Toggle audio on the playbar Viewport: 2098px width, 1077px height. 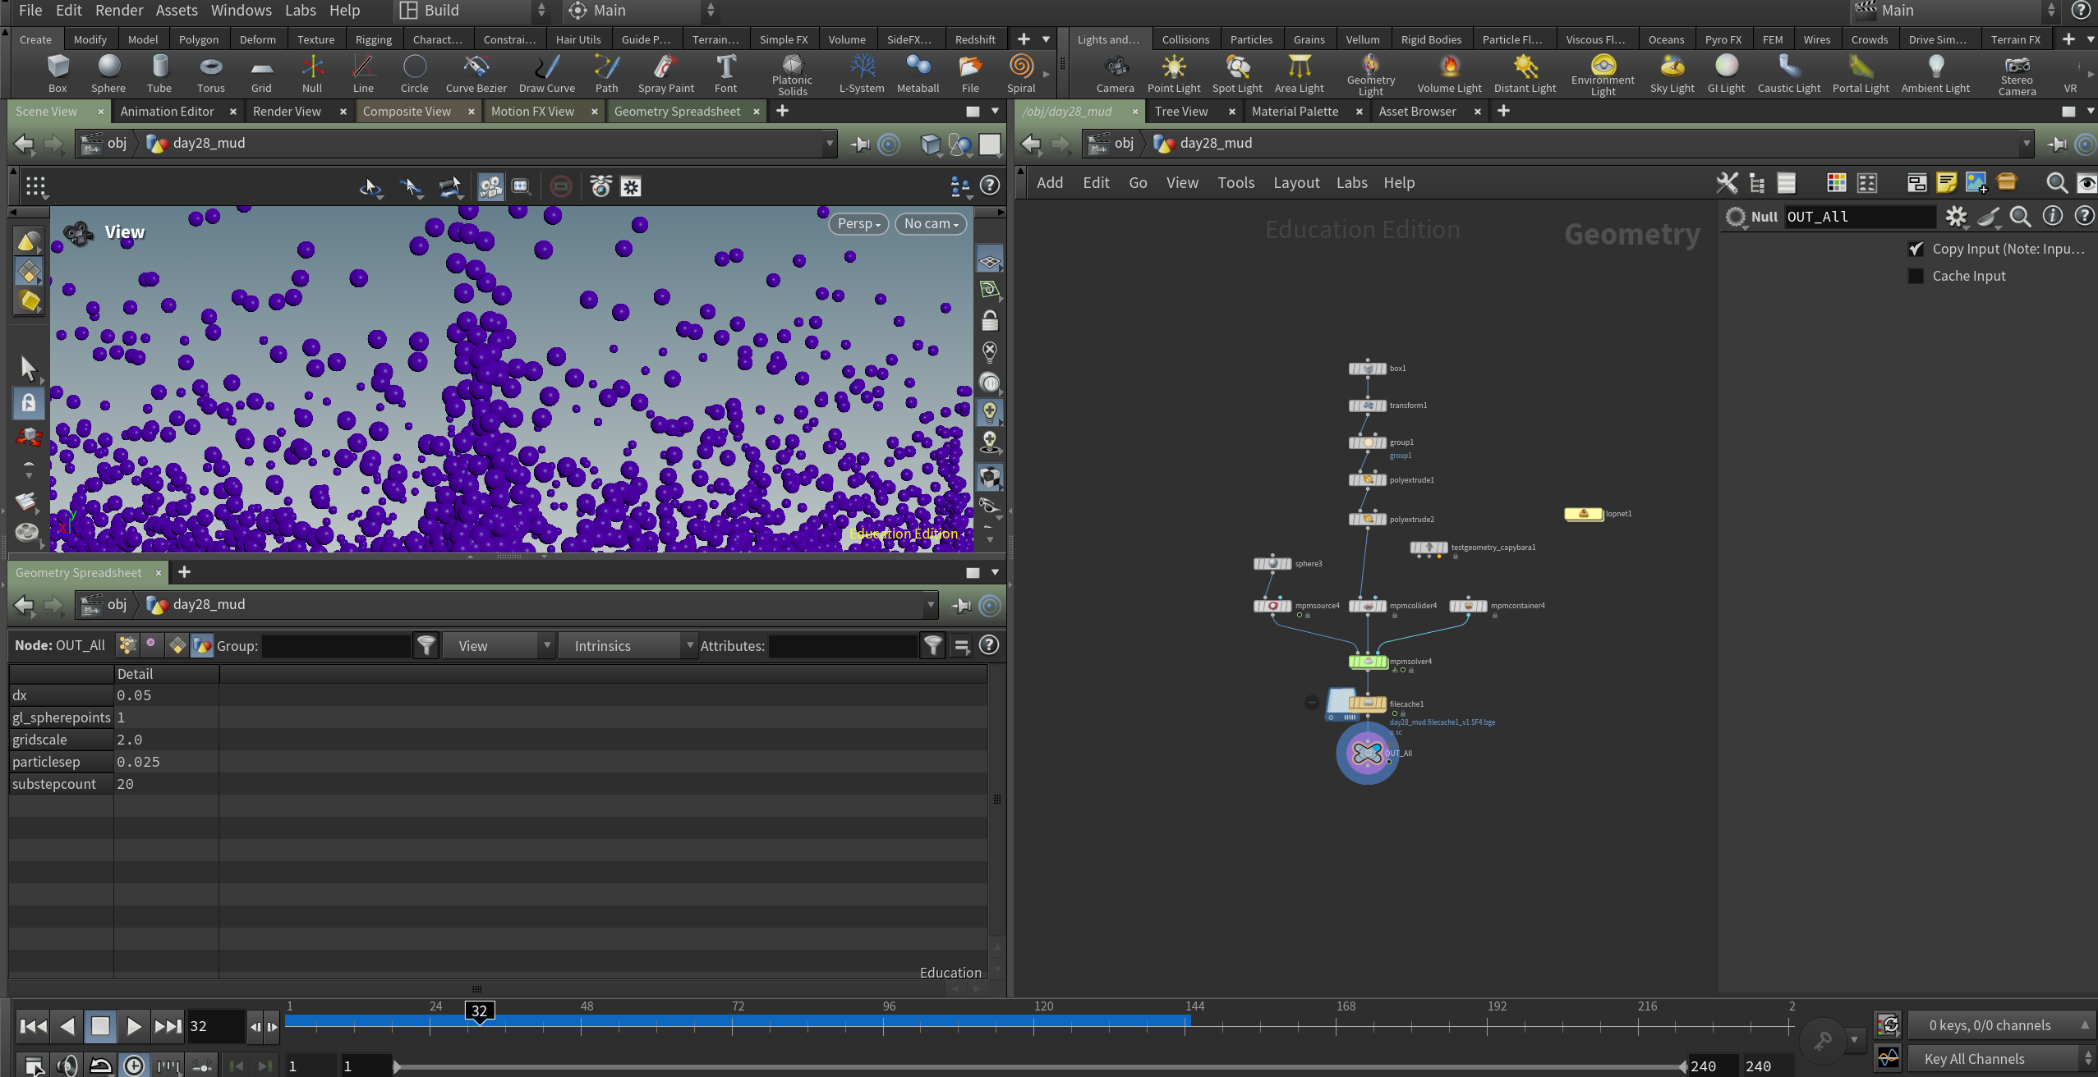(x=67, y=1066)
